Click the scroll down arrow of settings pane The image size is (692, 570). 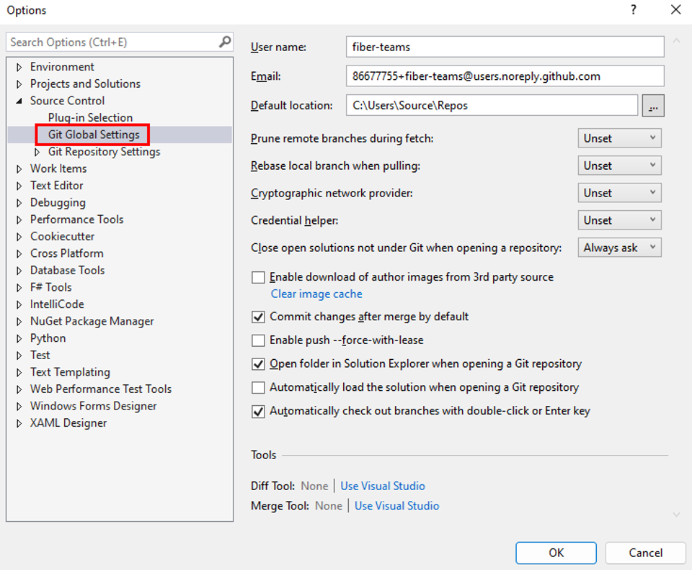[676, 515]
